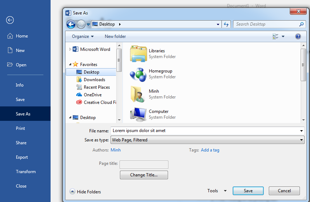The height and width of the screenshot is (202, 310).
Task: Click the Page title text box
Action: click(144, 165)
